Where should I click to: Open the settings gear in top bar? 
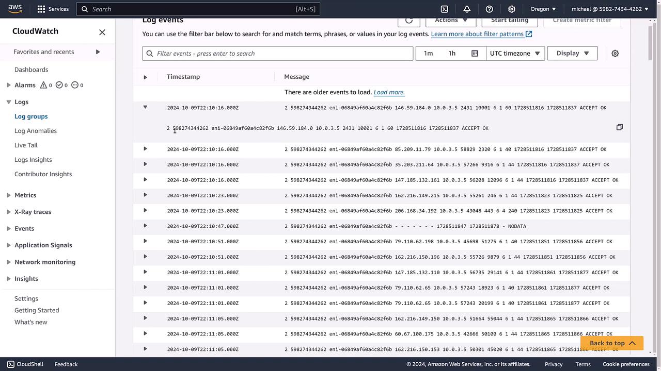pos(512,9)
